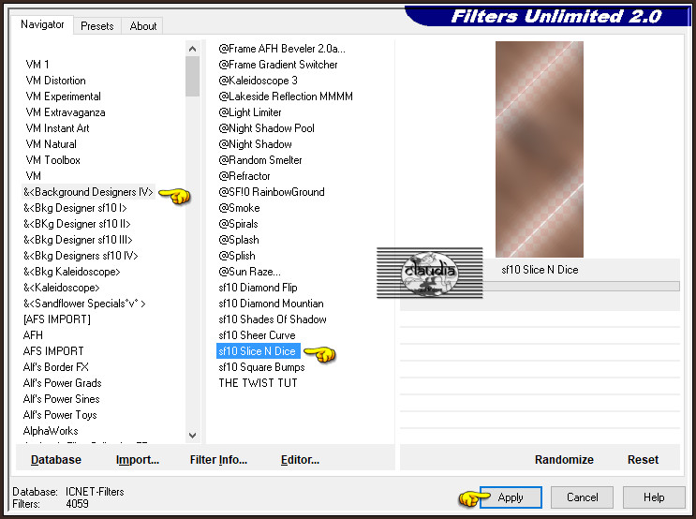Choose sf10 Square Bumps filter
Screen dimensions: 696x519
tap(261, 367)
